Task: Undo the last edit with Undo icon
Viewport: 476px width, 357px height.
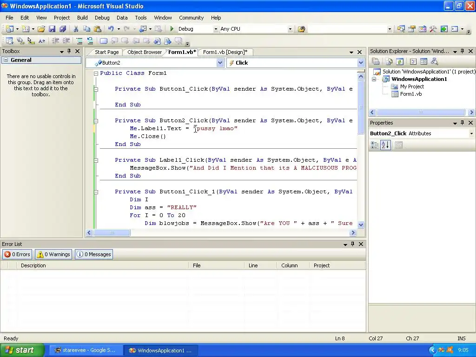Action: pyautogui.click(x=111, y=29)
